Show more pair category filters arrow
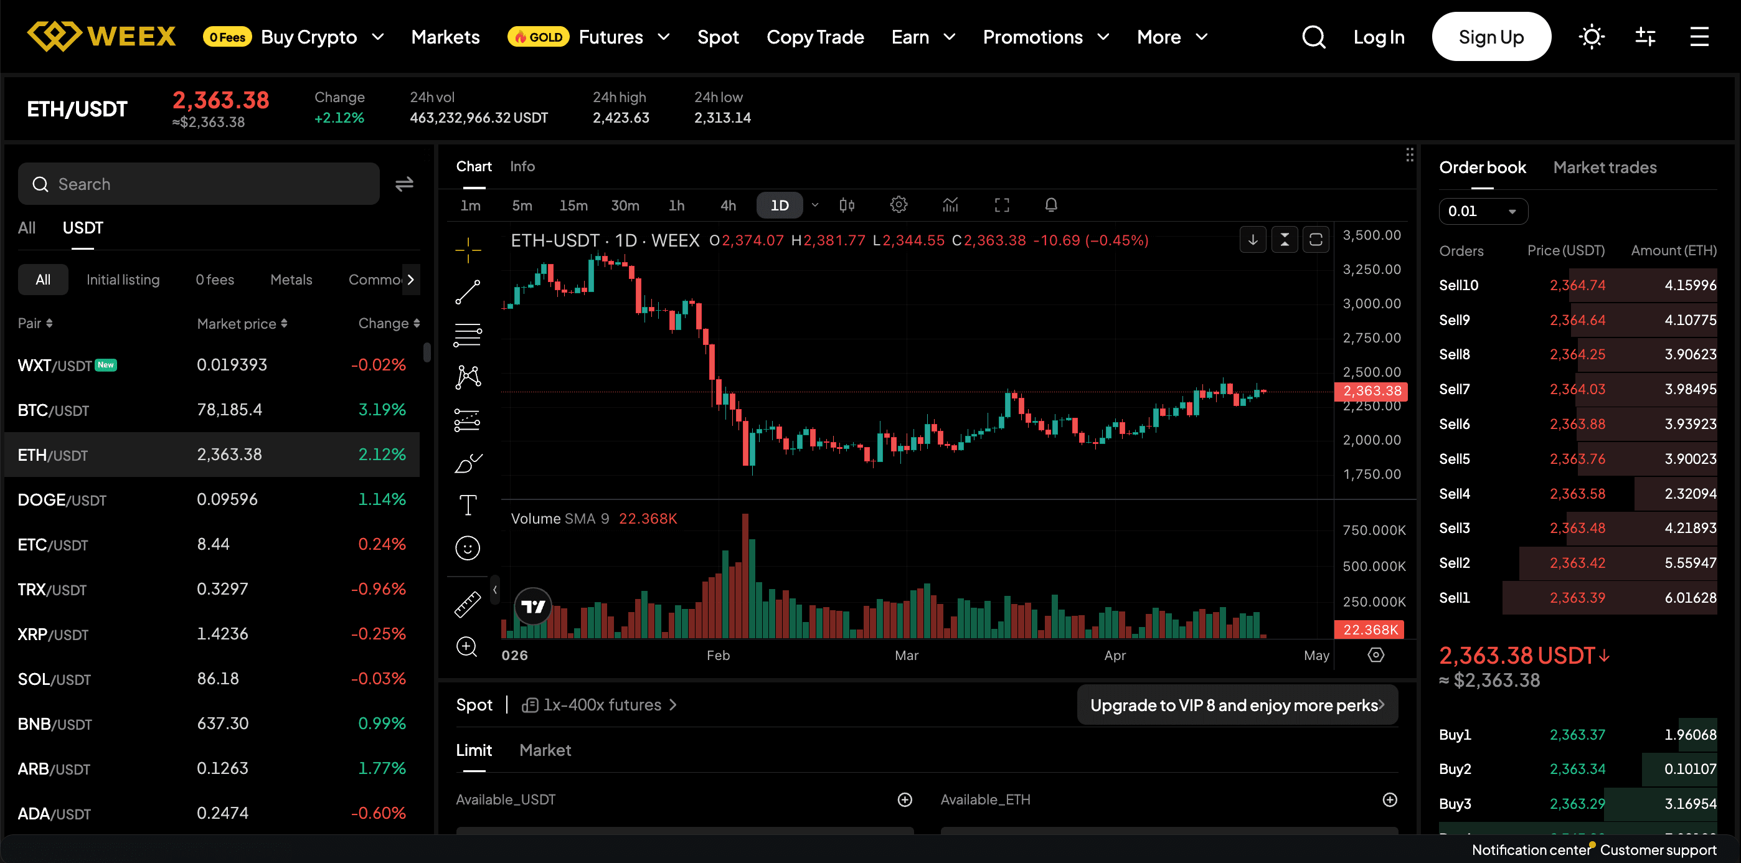Image resolution: width=1741 pixels, height=863 pixels. (410, 279)
